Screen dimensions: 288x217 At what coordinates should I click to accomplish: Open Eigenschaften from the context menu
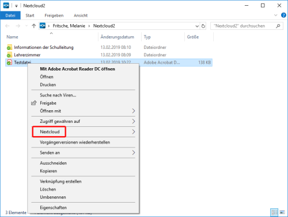click(x=84, y=208)
